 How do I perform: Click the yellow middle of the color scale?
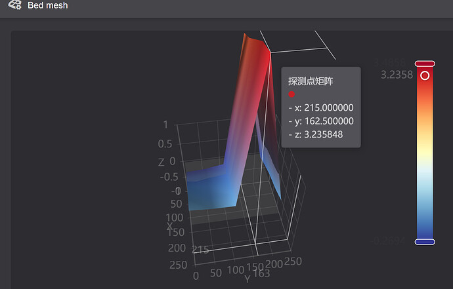click(x=425, y=151)
